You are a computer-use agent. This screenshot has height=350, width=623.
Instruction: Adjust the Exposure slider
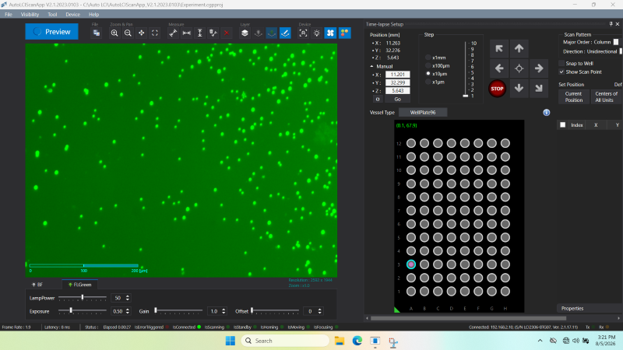click(83, 311)
